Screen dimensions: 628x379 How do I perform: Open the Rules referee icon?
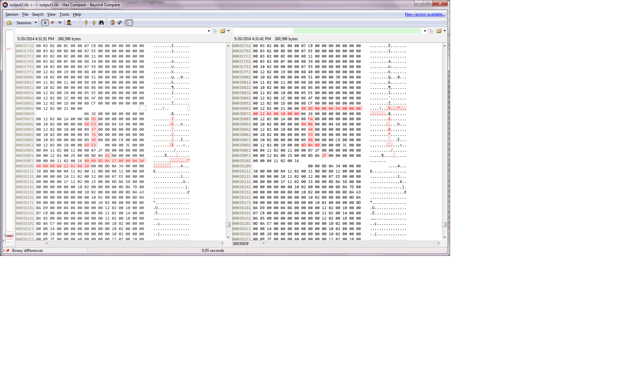[69, 23]
